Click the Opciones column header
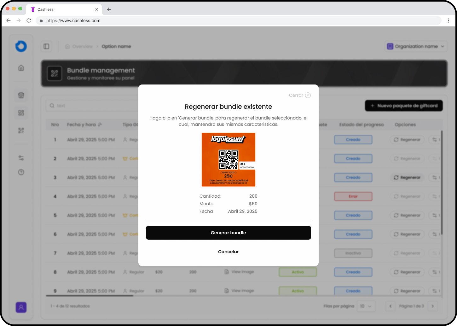This screenshot has width=457, height=326. point(405,125)
